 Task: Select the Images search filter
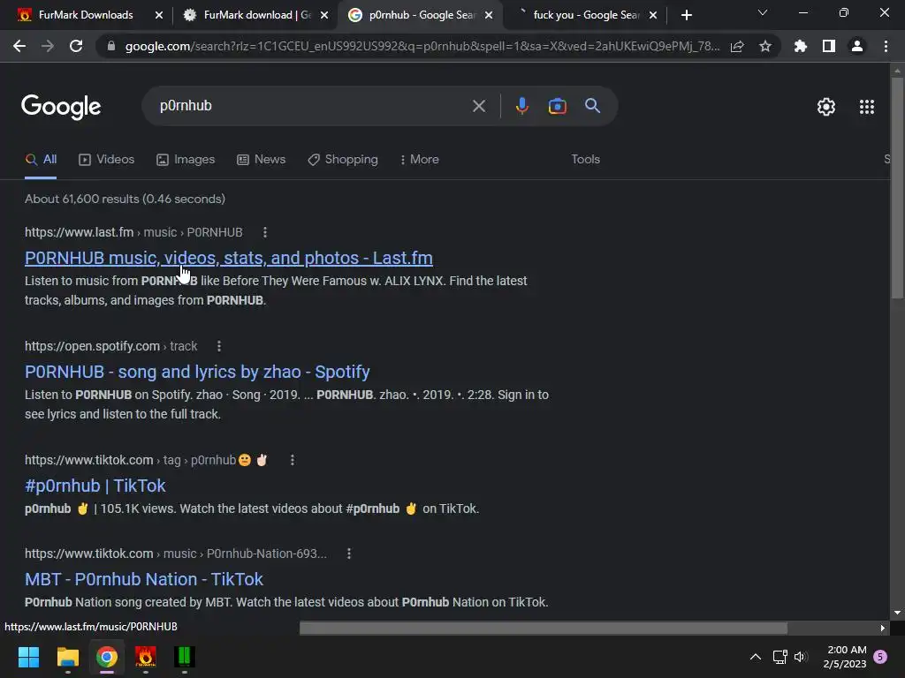(x=186, y=160)
